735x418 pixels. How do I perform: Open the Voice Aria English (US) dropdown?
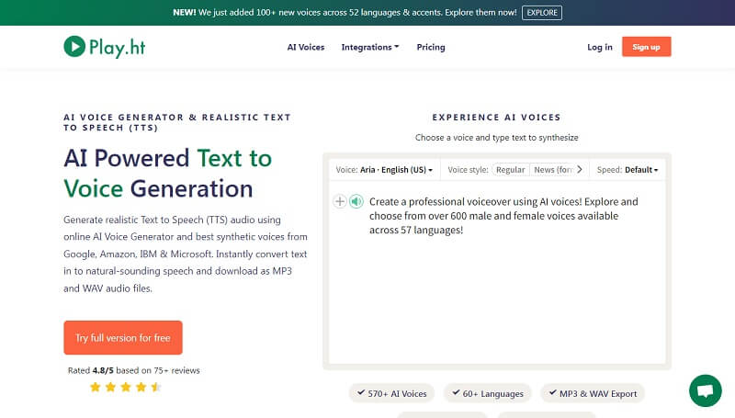point(384,170)
